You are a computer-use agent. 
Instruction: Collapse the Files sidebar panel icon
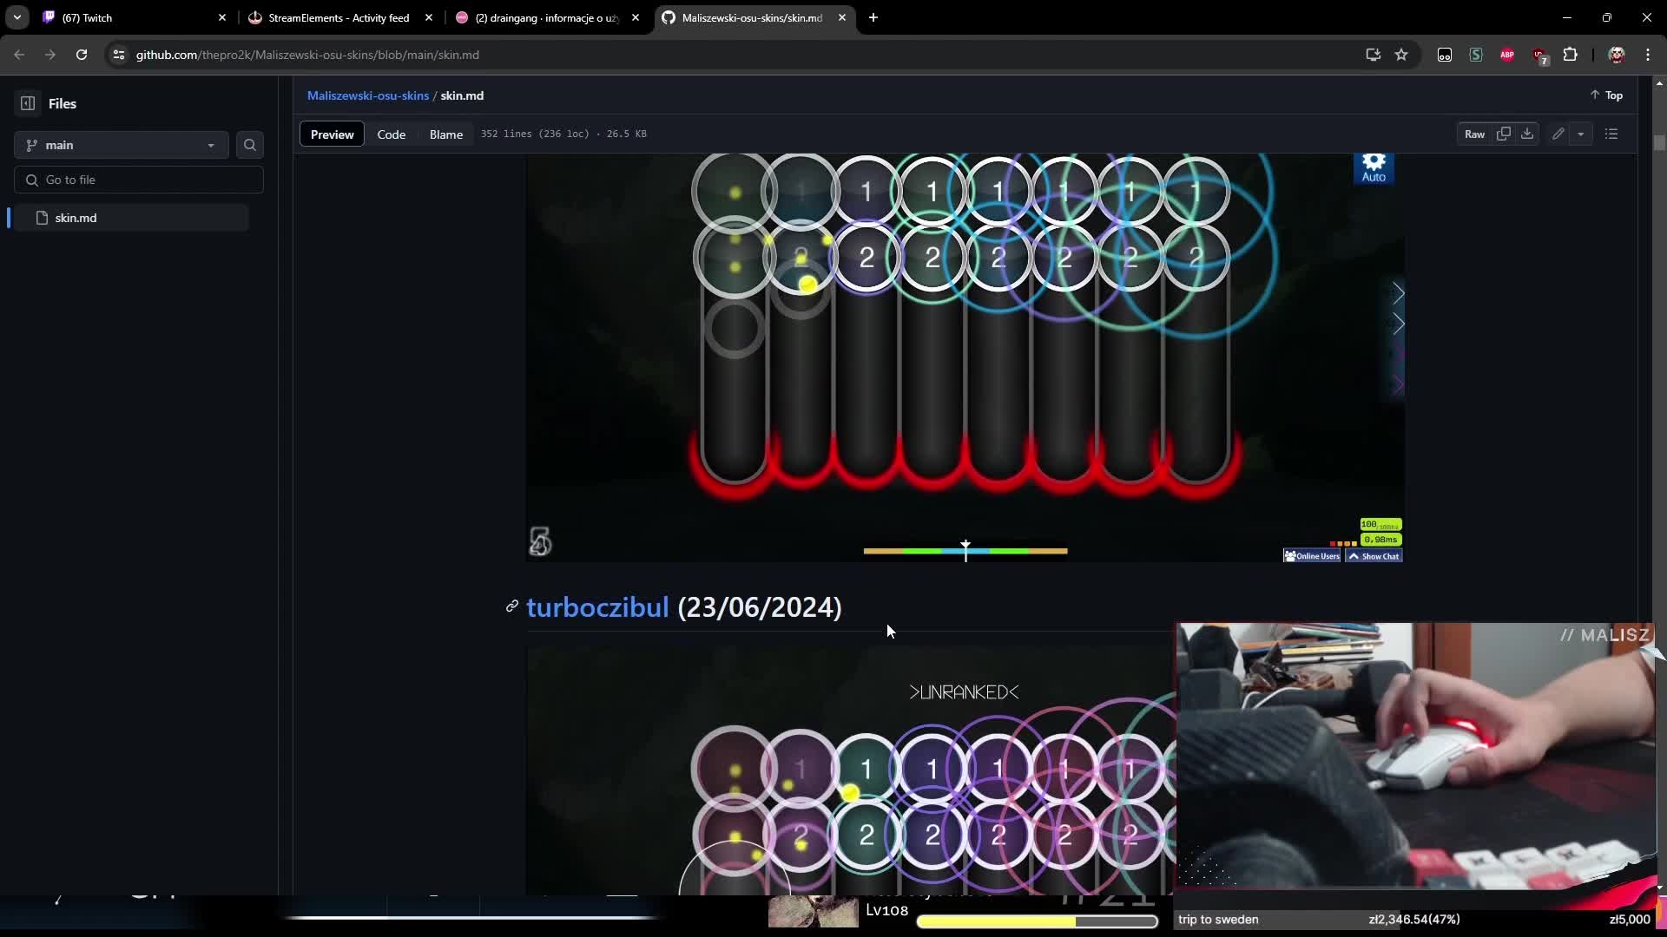pyautogui.click(x=27, y=103)
